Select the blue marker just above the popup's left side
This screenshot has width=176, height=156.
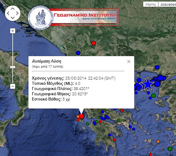78,53
